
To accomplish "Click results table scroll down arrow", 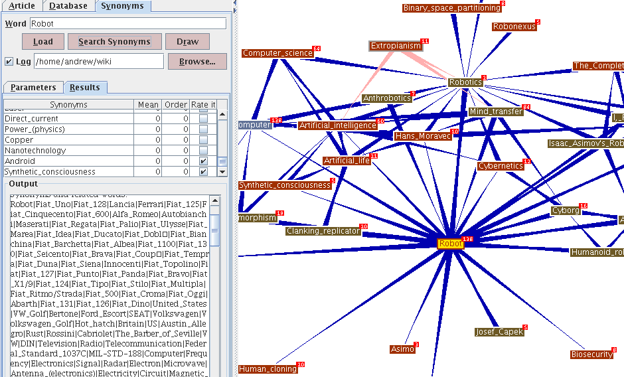I will pyautogui.click(x=222, y=172).
